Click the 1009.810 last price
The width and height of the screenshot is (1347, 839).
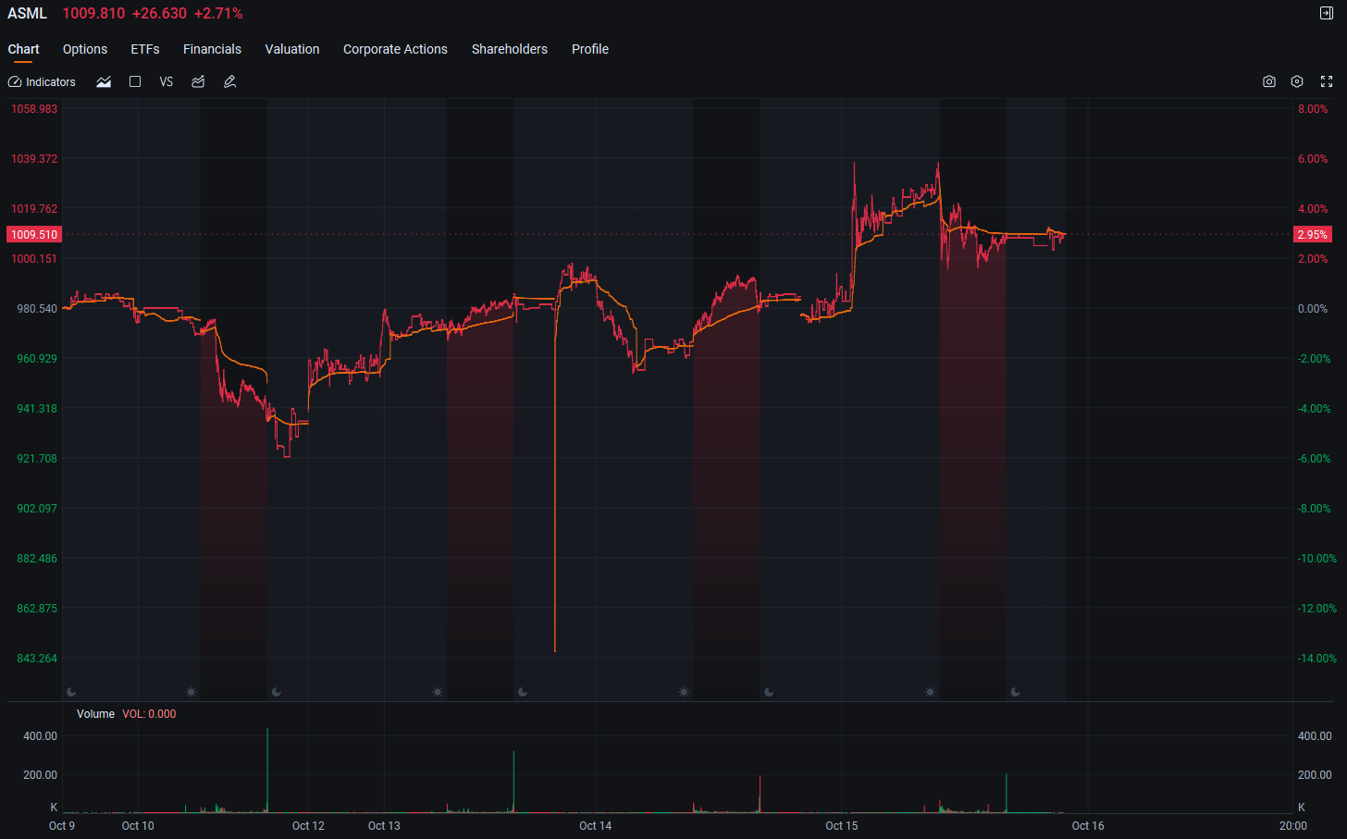tap(93, 13)
